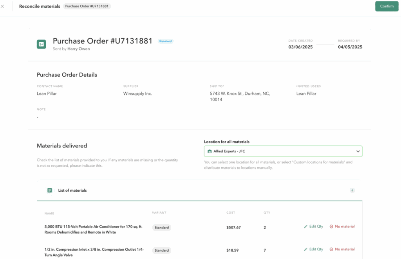Image resolution: width=401 pixels, height=259 pixels.
Task: Click the green purchase order document icon
Action: 42,44
